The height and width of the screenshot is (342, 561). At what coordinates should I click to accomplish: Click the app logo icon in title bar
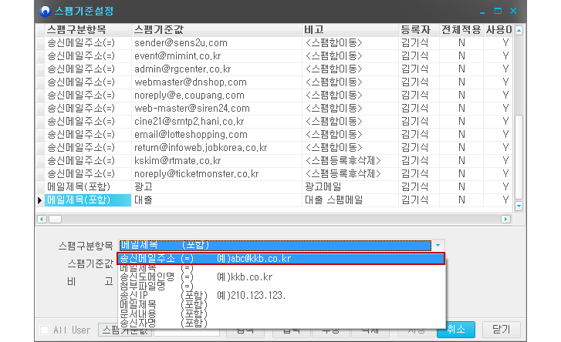45,11
